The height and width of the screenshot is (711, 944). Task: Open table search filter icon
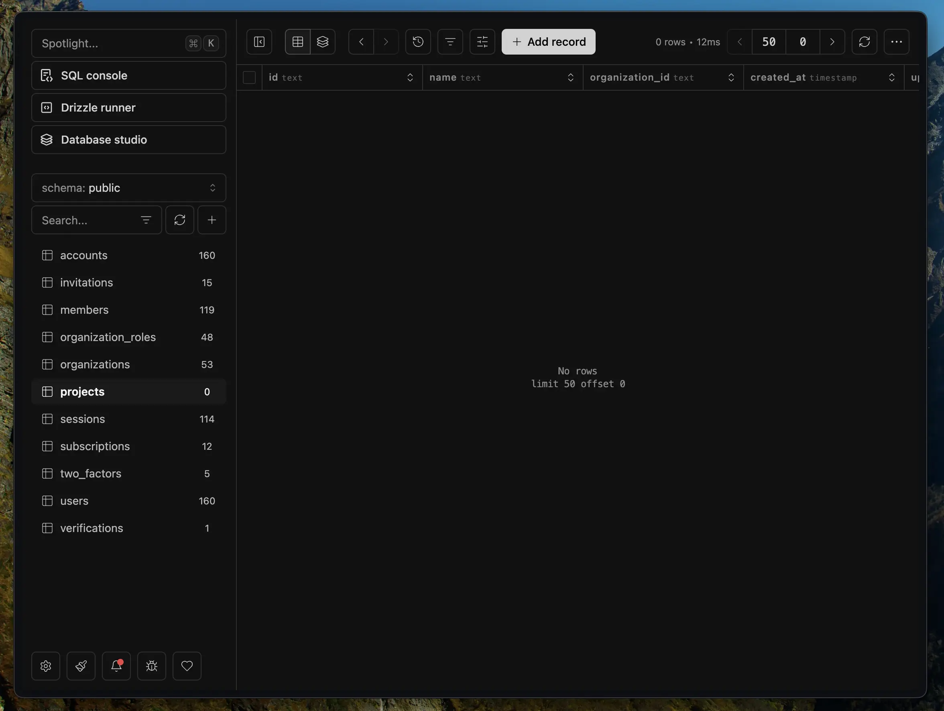(146, 220)
